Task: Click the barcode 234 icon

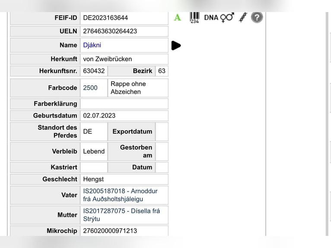Action: click(194, 18)
